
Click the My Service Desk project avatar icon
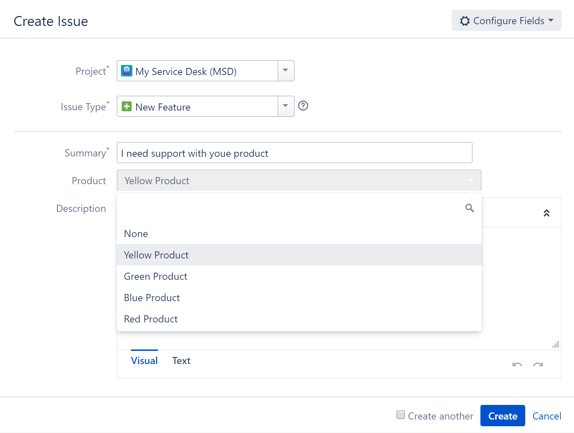click(x=127, y=71)
